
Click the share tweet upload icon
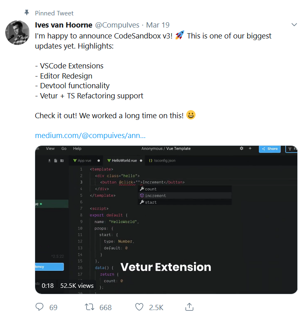point(189,307)
